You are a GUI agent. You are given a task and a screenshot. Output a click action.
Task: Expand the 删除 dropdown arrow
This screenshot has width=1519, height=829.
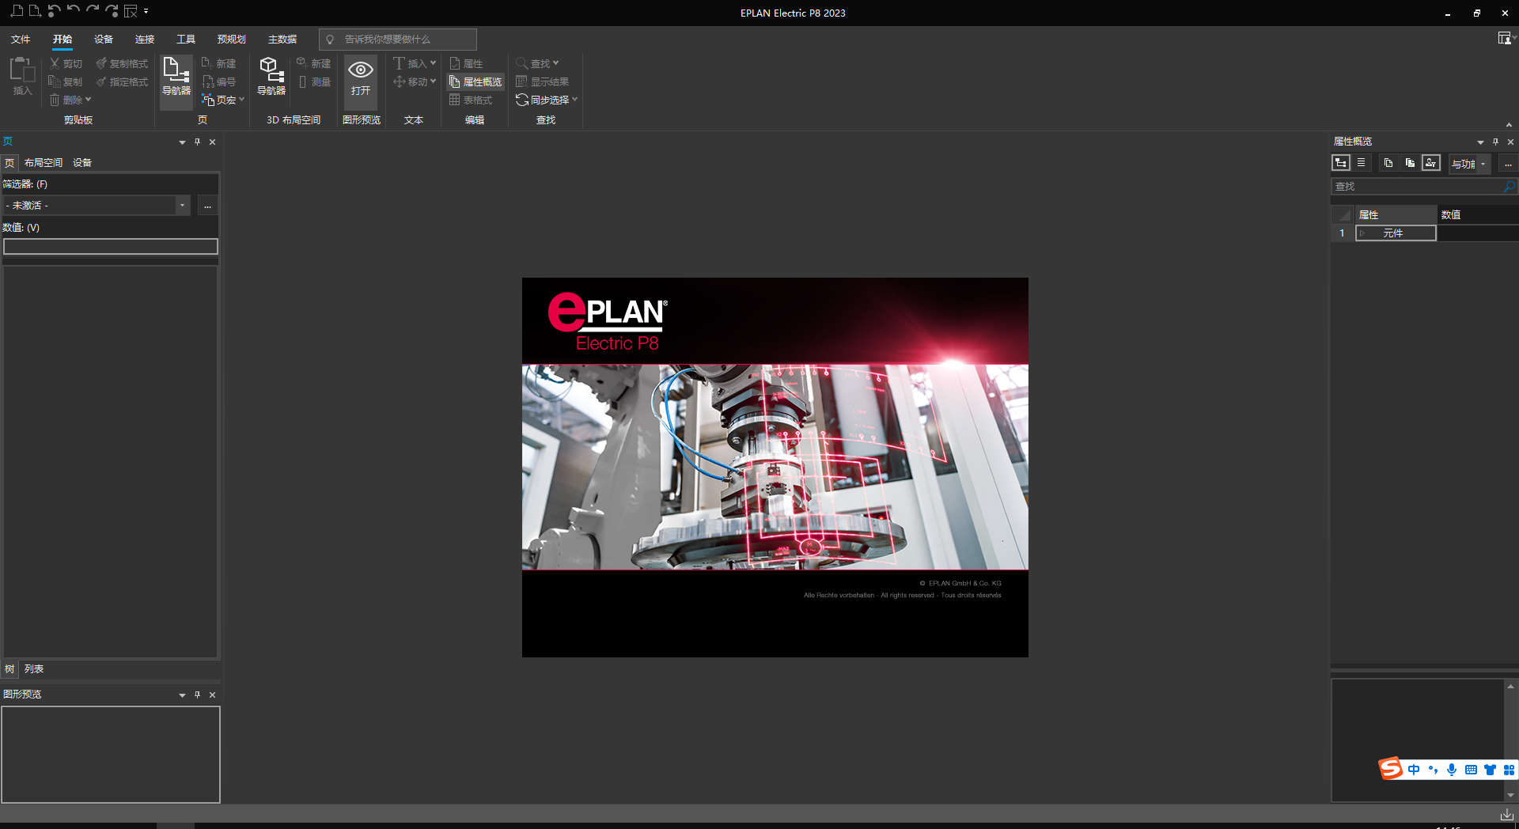click(x=89, y=100)
